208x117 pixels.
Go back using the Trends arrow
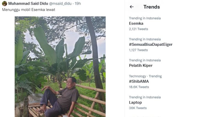(x=132, y=7)
